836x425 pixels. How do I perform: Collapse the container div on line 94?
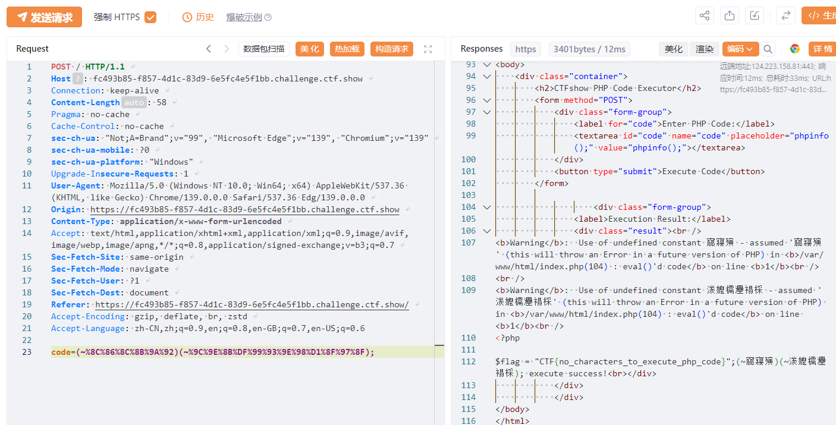(x=487, y=76)
